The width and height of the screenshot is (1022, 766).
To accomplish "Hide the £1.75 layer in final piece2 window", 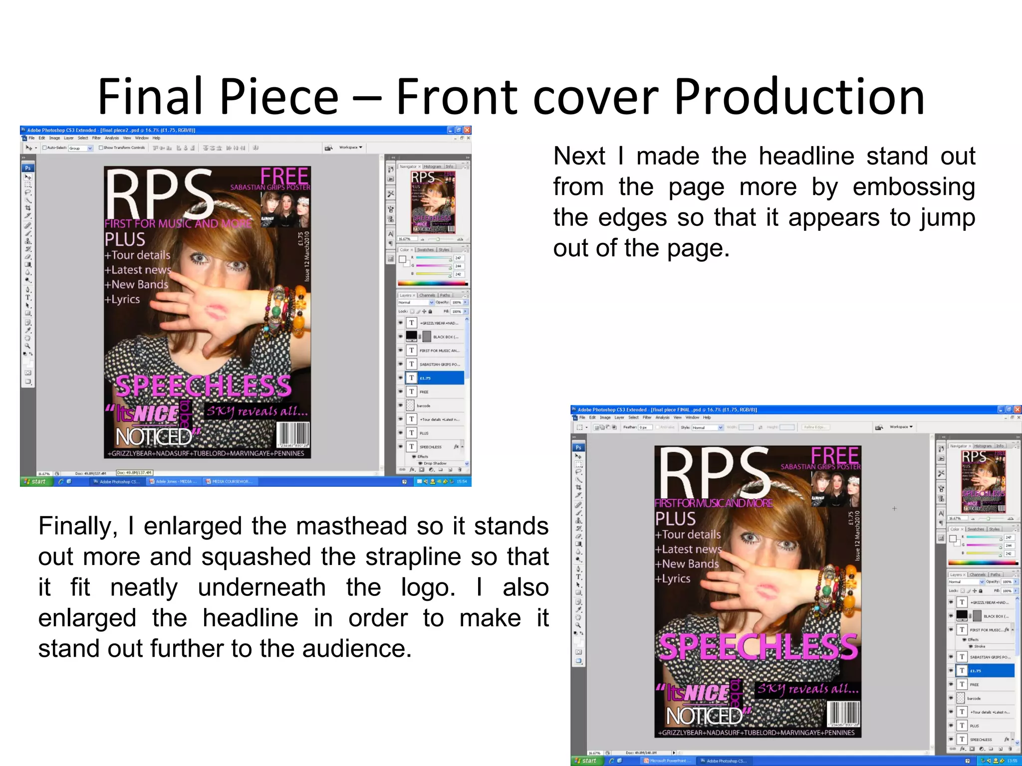I will coord(400,378).
